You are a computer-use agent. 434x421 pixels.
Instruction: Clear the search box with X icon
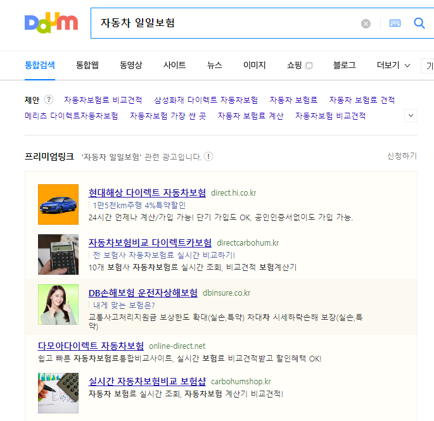click(366, 23)
